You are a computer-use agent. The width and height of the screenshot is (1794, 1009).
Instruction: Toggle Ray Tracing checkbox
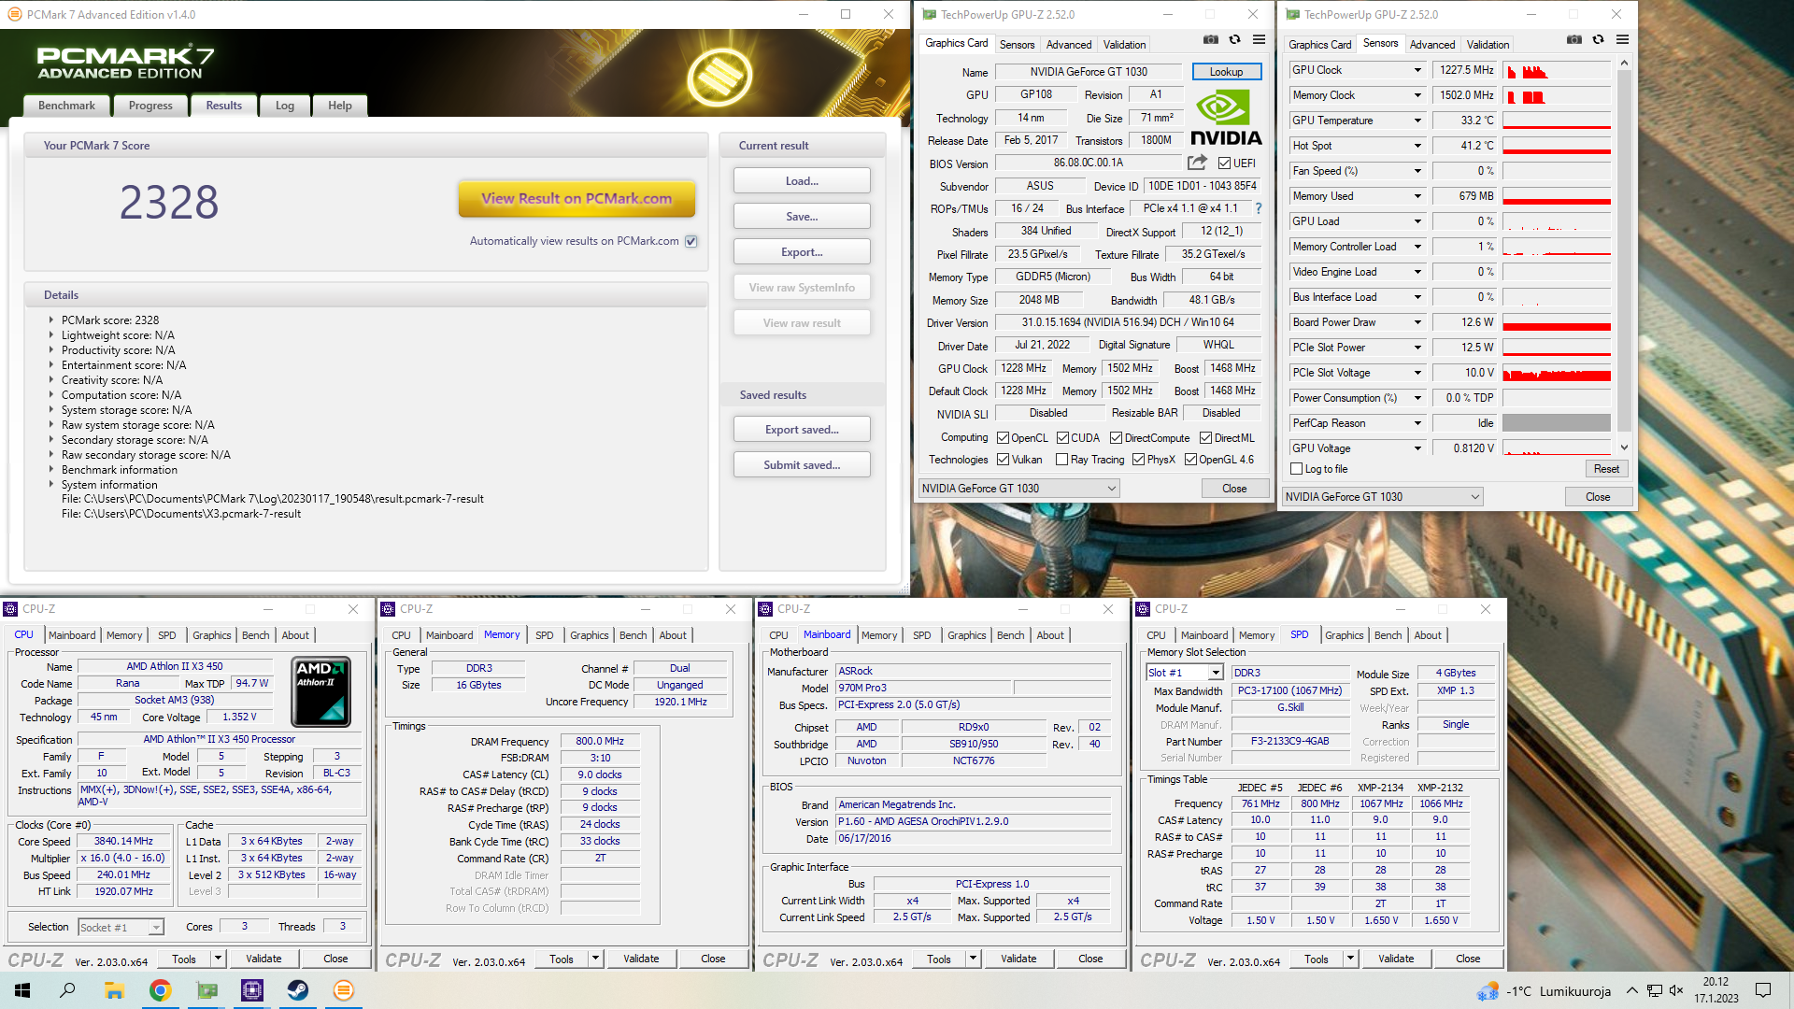(1061, 459)
